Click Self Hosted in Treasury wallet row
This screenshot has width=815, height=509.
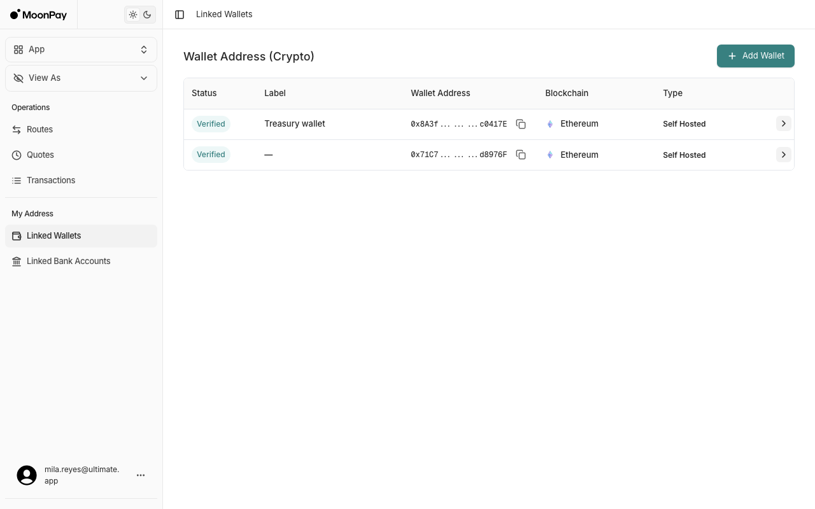[684, 124]
